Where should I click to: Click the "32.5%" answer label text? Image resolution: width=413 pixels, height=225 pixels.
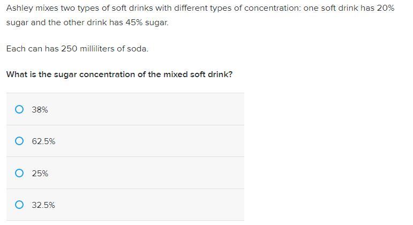(43, 205)
